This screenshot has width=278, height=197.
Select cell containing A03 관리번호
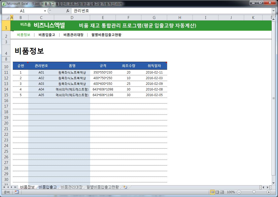[x=41, y=84]
